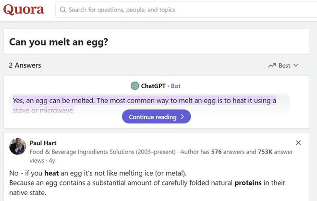Click the chevron beside Best
317x201 pixels.
click(x=296, y=65)
